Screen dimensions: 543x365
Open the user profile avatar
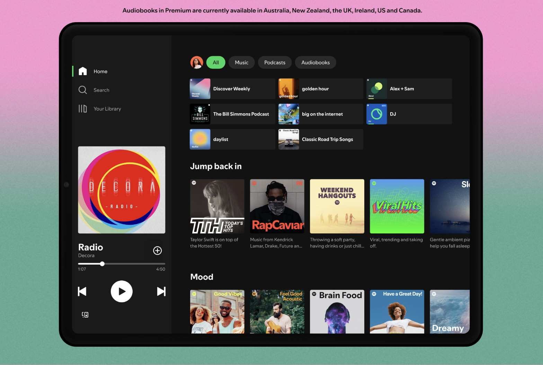[x=197, y=62]
